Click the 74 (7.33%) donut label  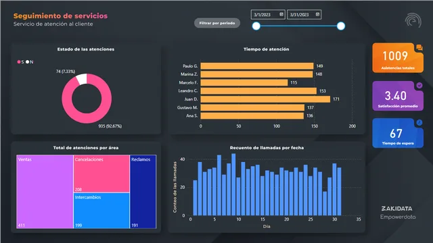click(x=66, y=72)
